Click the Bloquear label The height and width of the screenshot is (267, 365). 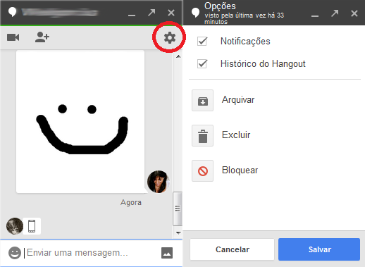[240, 170]
